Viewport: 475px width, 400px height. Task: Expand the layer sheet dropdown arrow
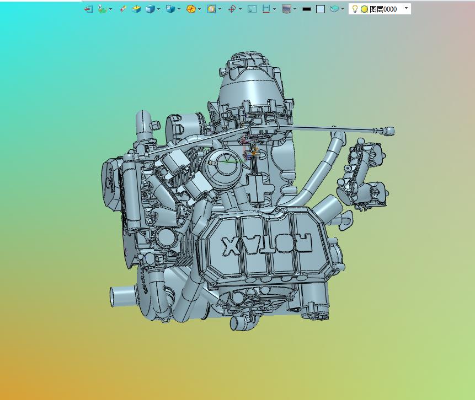(343, 9)
